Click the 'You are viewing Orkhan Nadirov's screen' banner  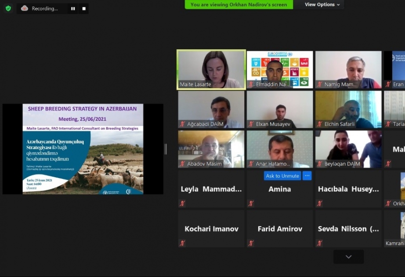coord(239,4)
